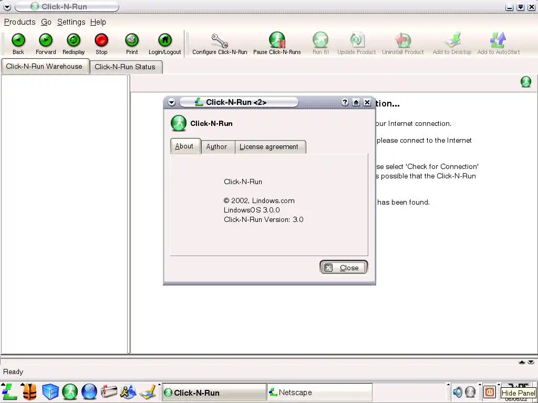Click the 'Ready' status bar text
The width and height of the screenshot is (538, 403).
[x=13, y=372]
